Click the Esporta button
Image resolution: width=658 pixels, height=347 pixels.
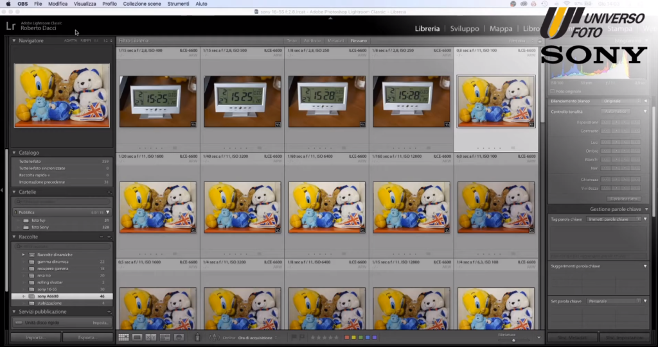click(x=87, y=337)
